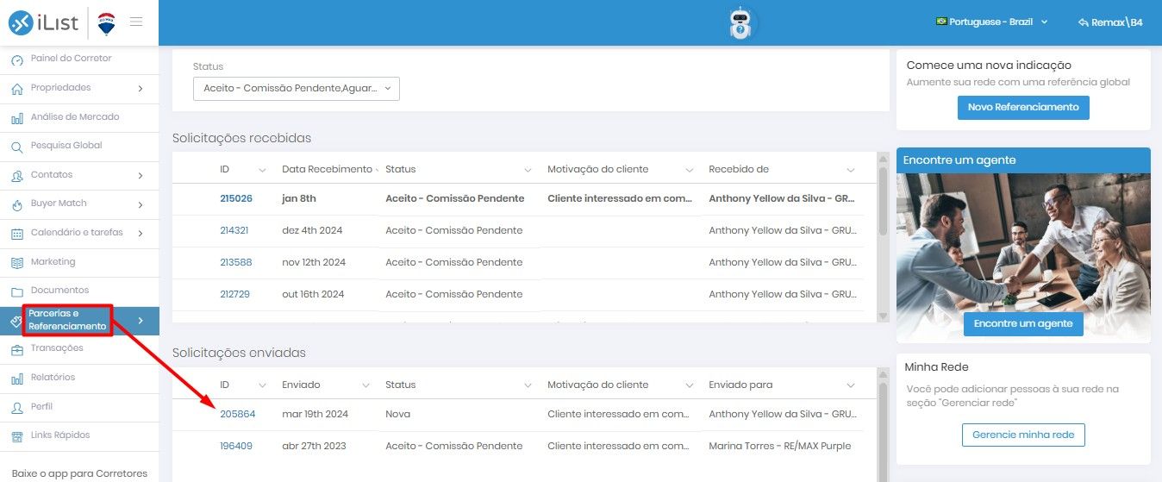Click the Buyer Match icon
The height and width of the screenshot is (482, 1162).
click(x=17, y=204)
